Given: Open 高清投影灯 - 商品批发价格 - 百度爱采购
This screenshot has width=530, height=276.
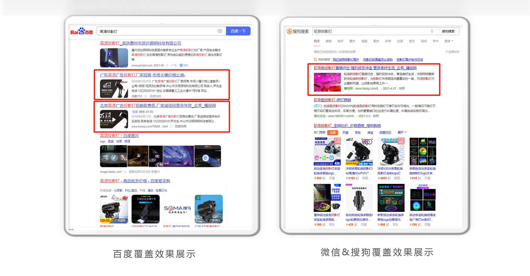Looking at the screenshot, I should (135, 181).
